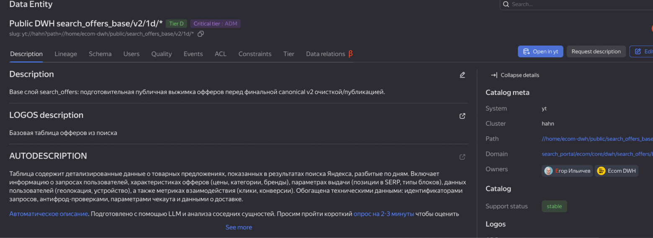Screen dimensions: 653x238
Task: Click owner chip Егор Ильичев
Action: coord(567,171)
